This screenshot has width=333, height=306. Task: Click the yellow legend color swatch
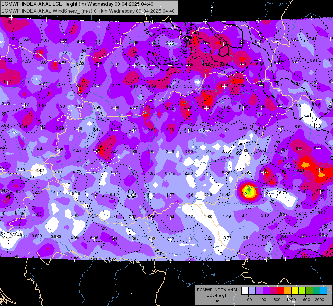[295, 291]
